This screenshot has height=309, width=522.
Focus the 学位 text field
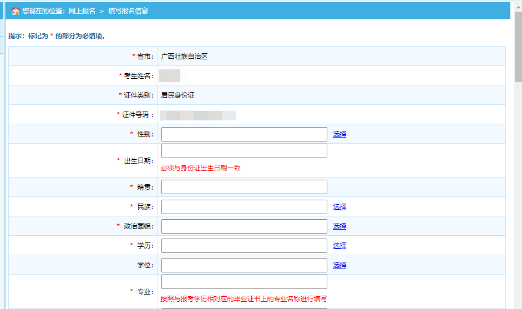point(244,265)
